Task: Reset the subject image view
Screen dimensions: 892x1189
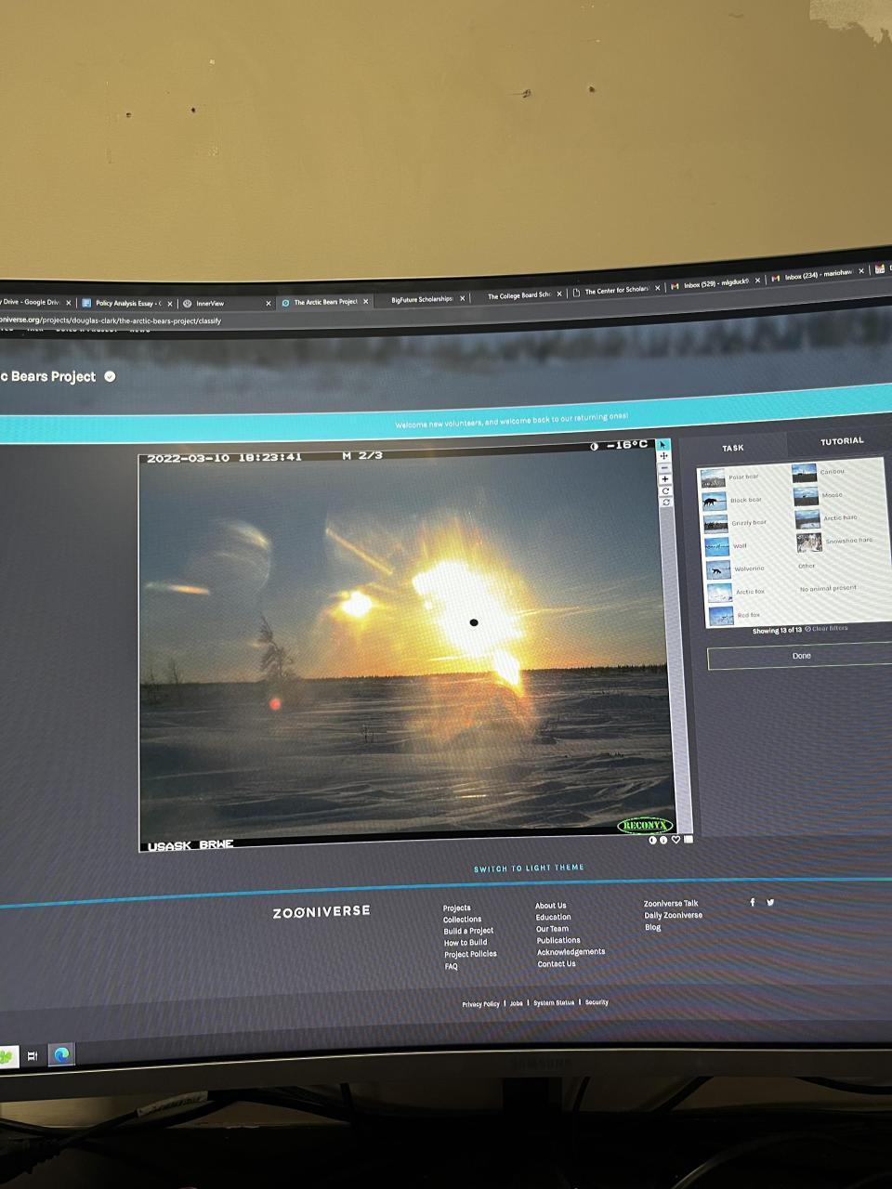Action: [x=666, y=503]
